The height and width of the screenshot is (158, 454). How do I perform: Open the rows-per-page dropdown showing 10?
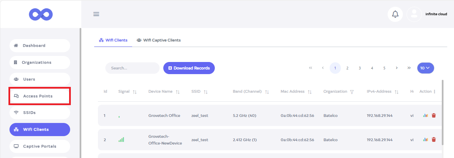point(425,68)
